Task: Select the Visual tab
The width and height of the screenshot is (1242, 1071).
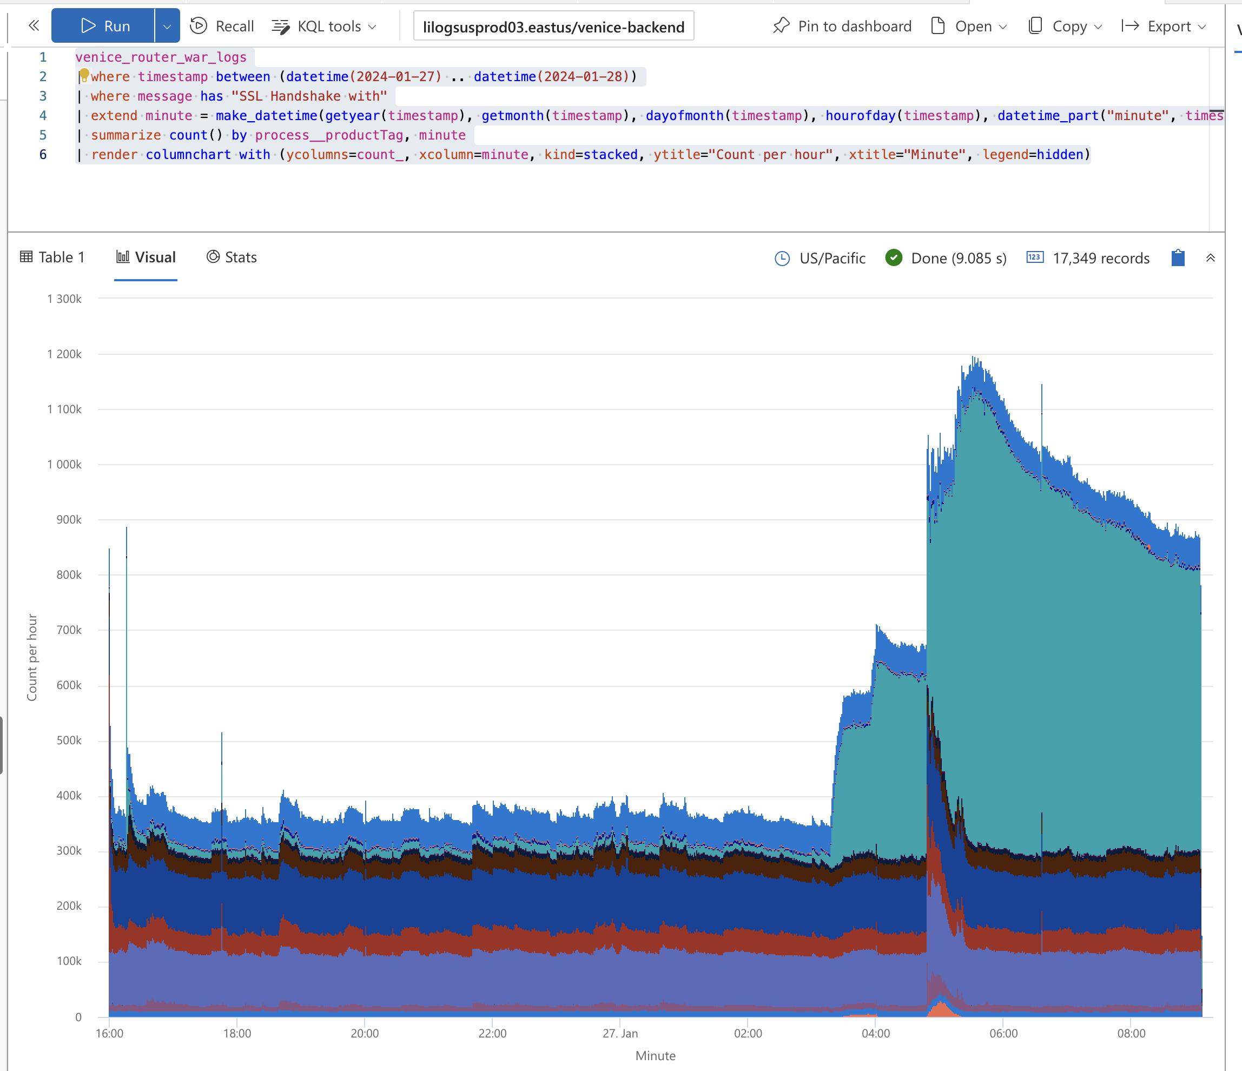Action: 146,257
